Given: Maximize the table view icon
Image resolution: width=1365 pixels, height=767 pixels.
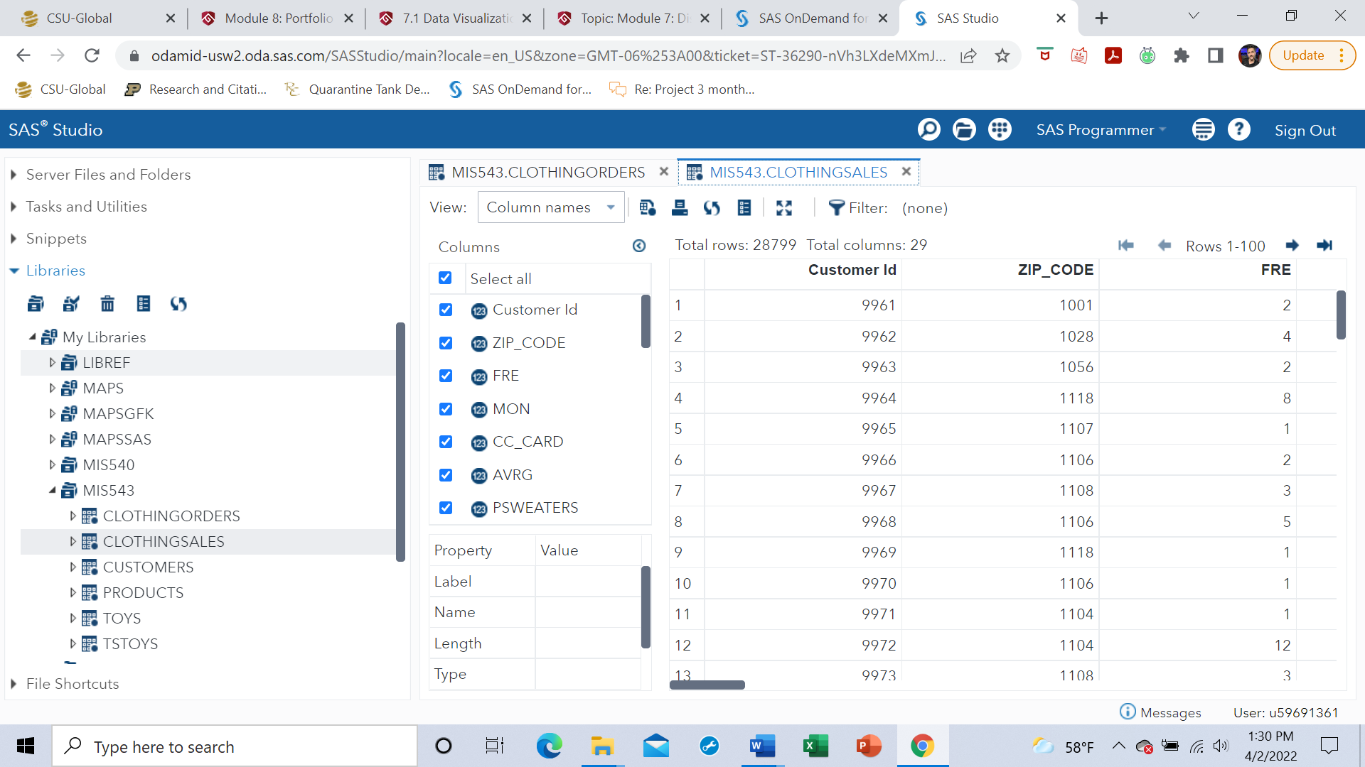Looking at the screenshot, I should pyautogui.click(x=784, y=207).
